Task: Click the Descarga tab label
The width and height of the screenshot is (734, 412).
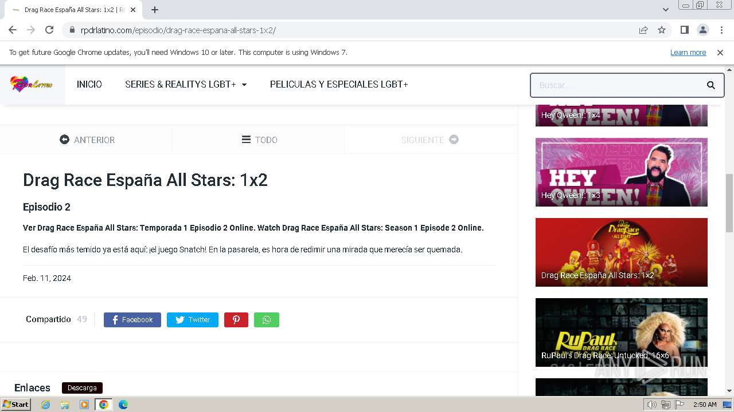Action: [x=82, y=388]
